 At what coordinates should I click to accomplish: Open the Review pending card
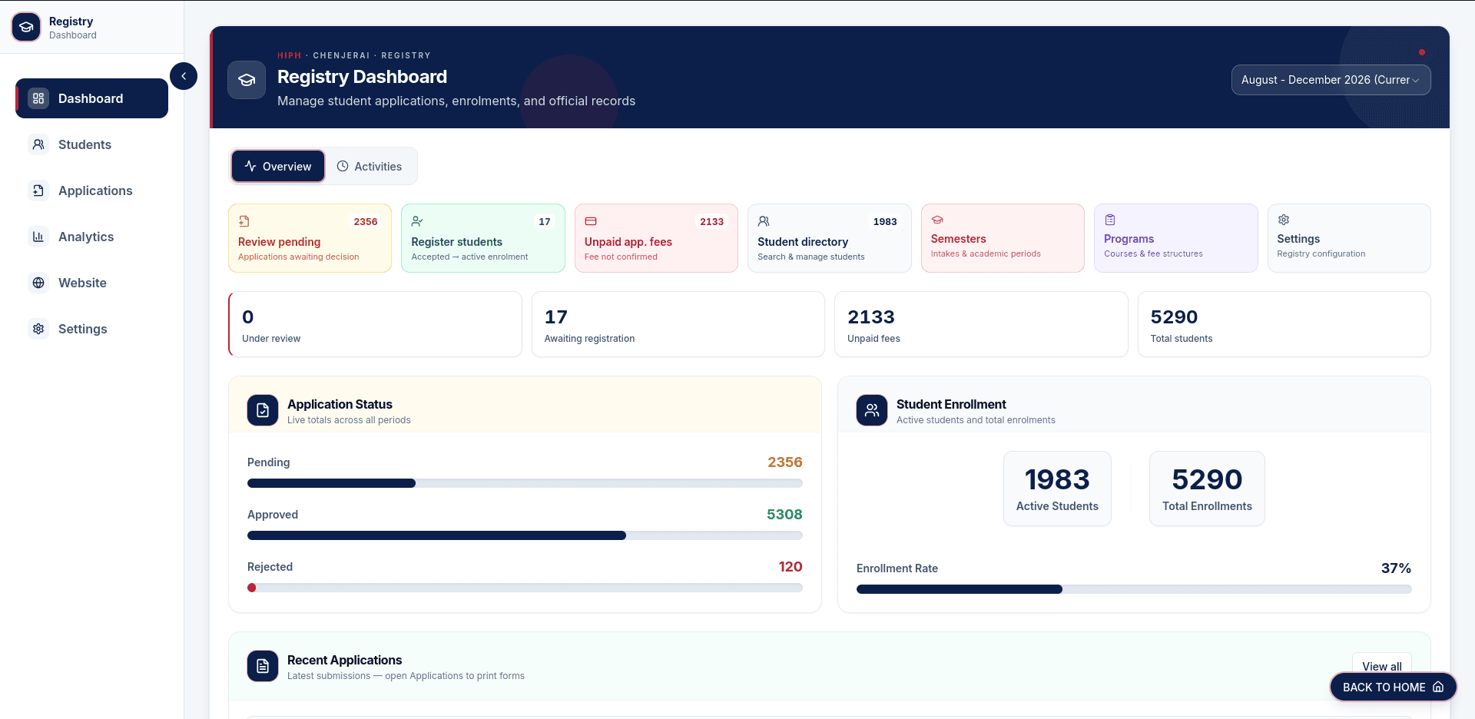(x=310, y=238)
